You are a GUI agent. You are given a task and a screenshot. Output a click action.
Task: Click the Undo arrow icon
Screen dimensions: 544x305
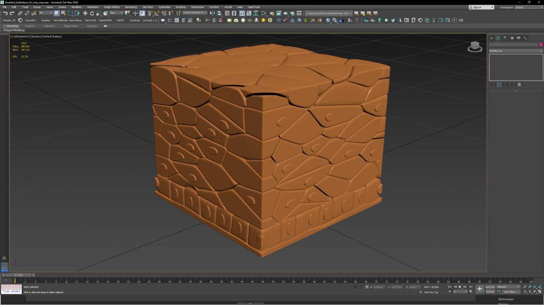click(x=5, y=13)
